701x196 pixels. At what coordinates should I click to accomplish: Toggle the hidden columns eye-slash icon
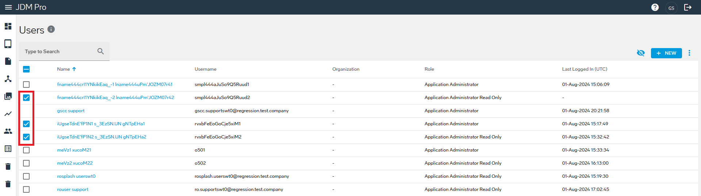(641, 53)
